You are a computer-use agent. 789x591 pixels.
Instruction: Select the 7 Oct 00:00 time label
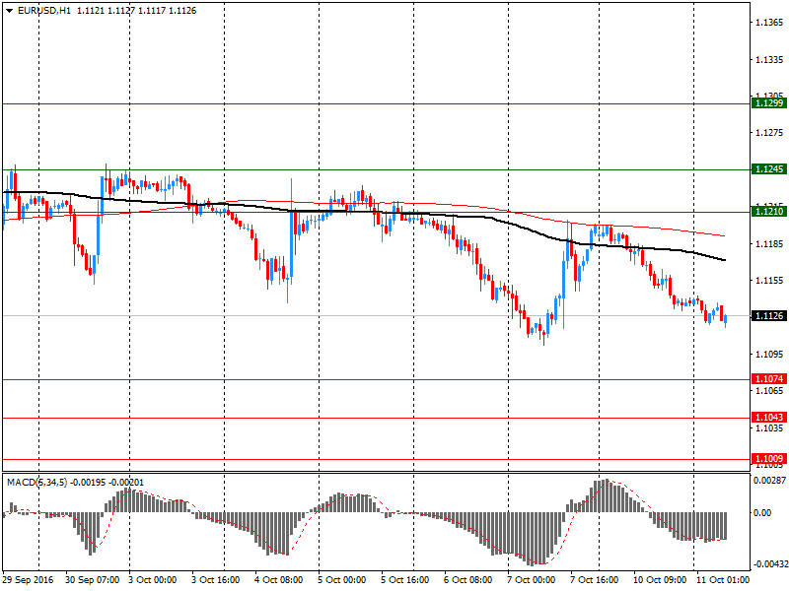coord(531,580)
